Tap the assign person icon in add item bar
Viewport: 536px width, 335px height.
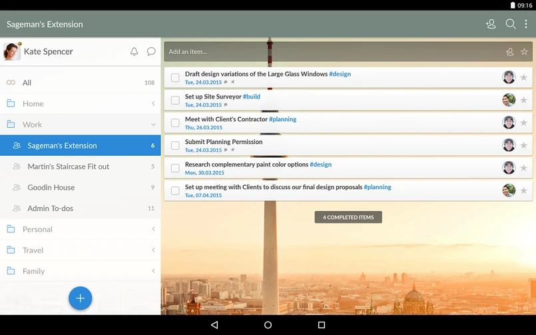click(x=509, y=52)
